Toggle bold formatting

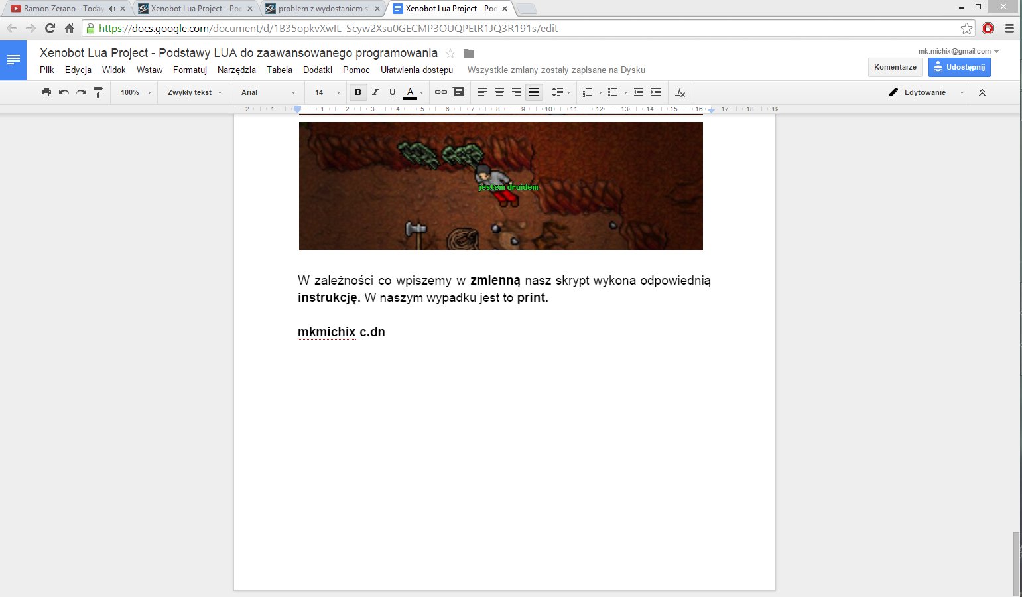tap(358, 92)
